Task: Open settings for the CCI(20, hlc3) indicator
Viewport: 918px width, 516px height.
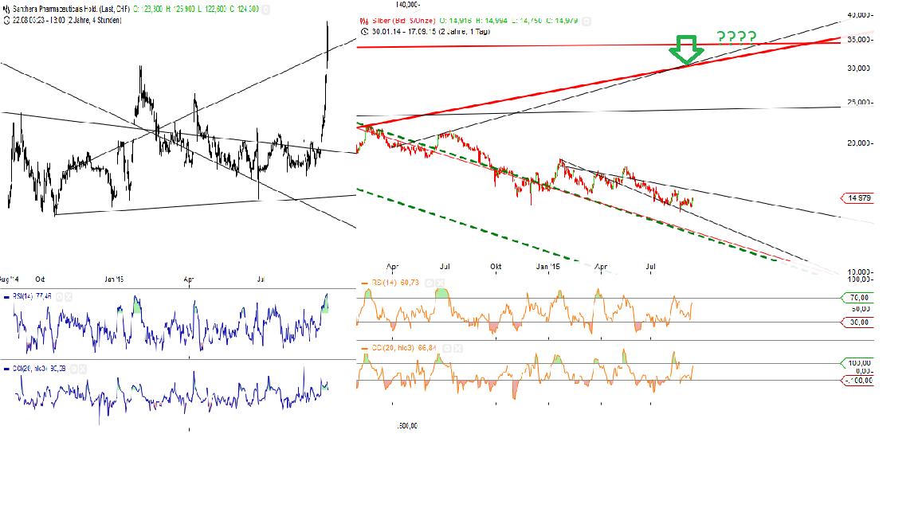Action: [446, 348]
